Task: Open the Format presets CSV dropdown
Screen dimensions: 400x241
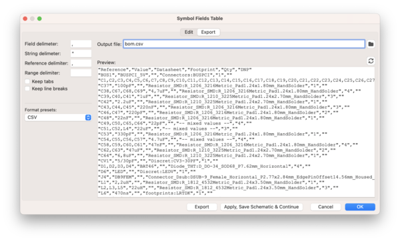Action: (58, 117)
